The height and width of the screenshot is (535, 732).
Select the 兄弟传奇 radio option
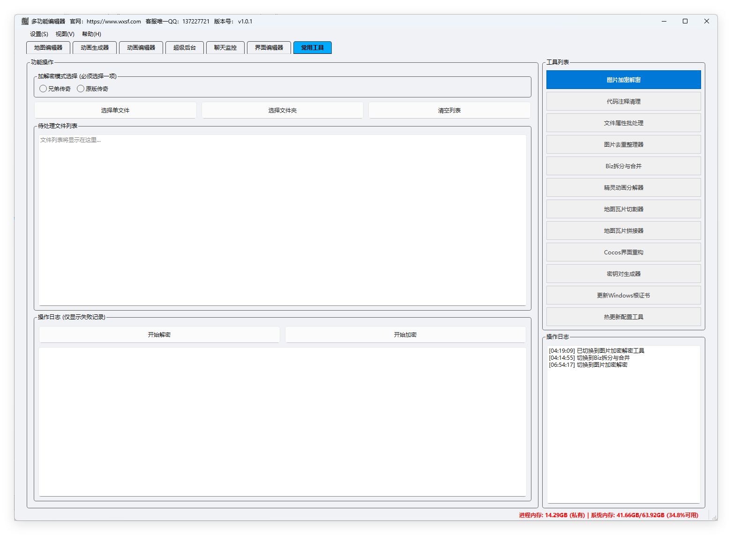click(x=44, y=89)
